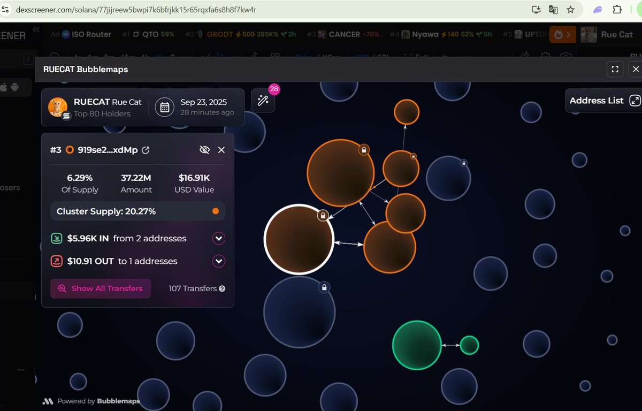Screen dimensions: 642x411
Task: Click the Android app icon in sidebar
Action: pyautogui.click(x=14, y=87)
